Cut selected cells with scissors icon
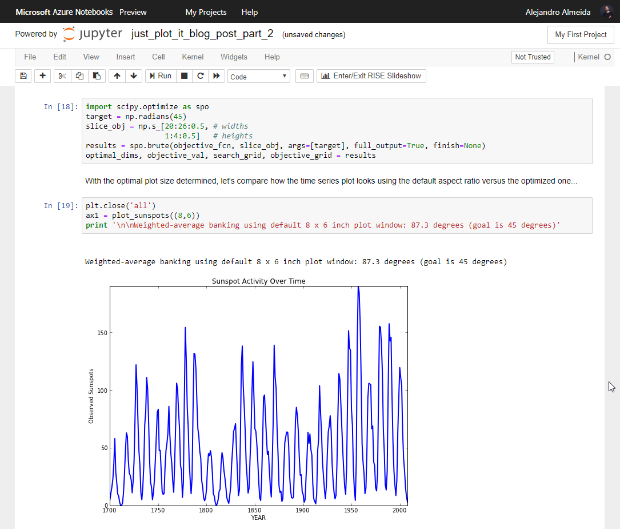The image size is (620, 529). (x=62, y=76)
